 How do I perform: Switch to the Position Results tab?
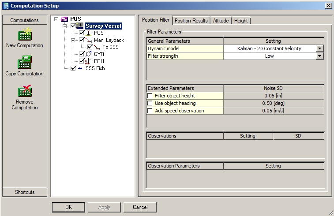[x=191, y=21]
